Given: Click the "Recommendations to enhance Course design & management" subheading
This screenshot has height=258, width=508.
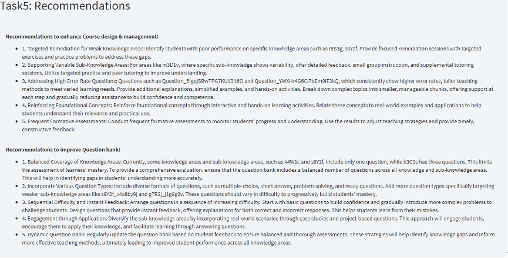Looking at the screenshot, I should (82, 36).
